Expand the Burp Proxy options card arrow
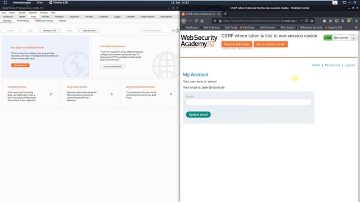The image size is (360, 202). click(112, 94)
